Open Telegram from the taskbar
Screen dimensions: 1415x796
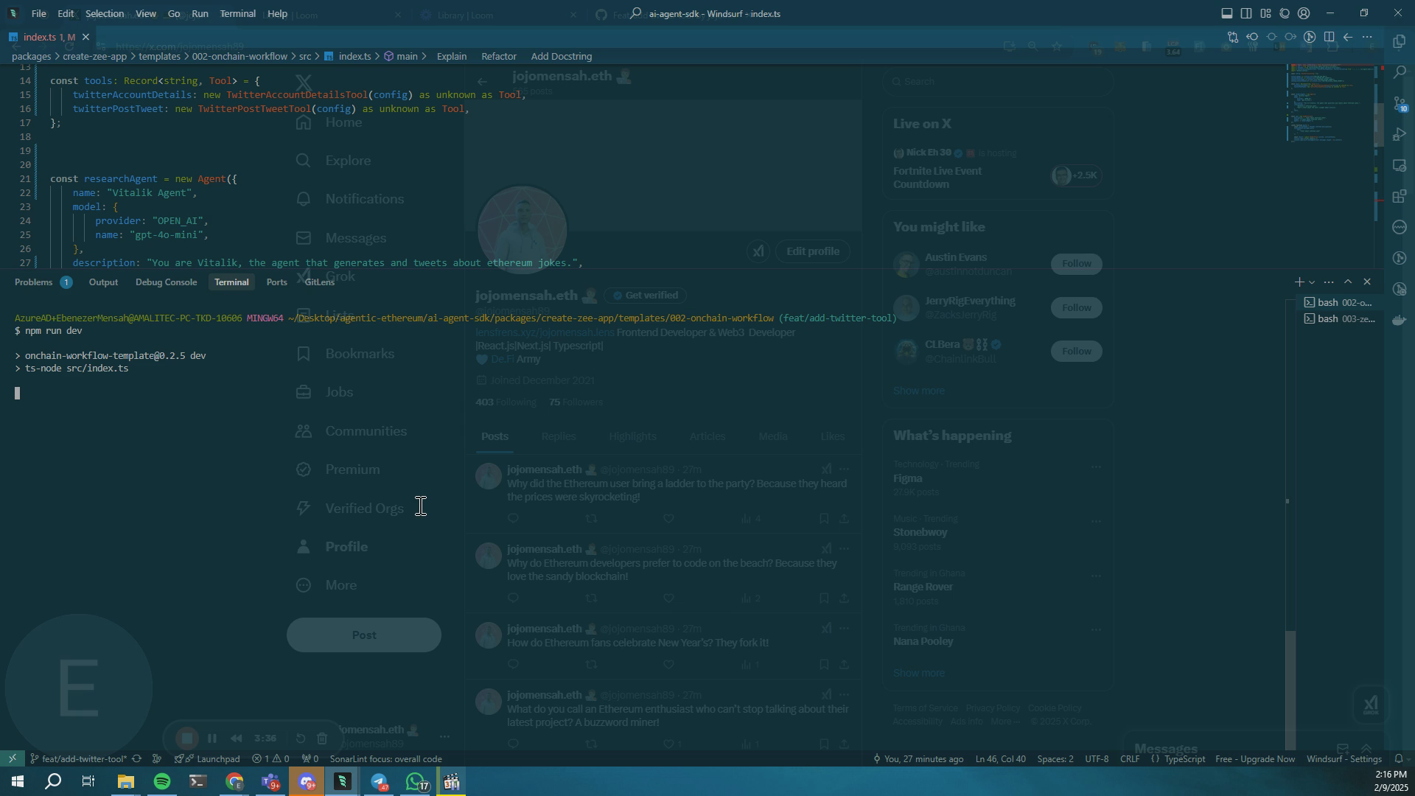[x=379, y=781]
